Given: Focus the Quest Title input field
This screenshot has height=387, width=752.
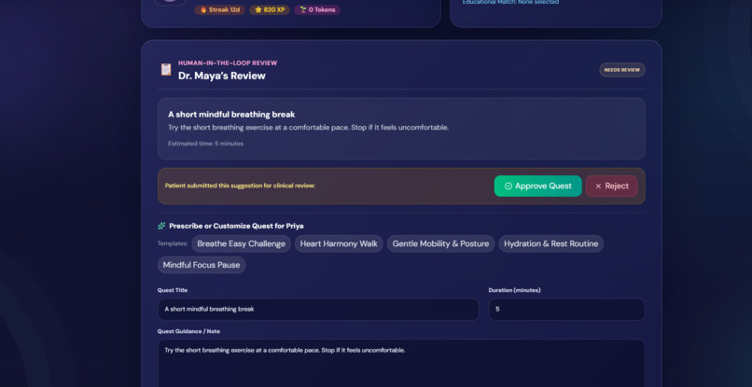Looking at the screenshot, I should point(318,310).
